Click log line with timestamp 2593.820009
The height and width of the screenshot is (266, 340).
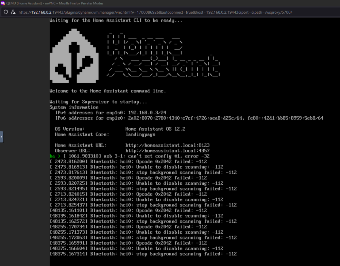click(x=128, y=178)
